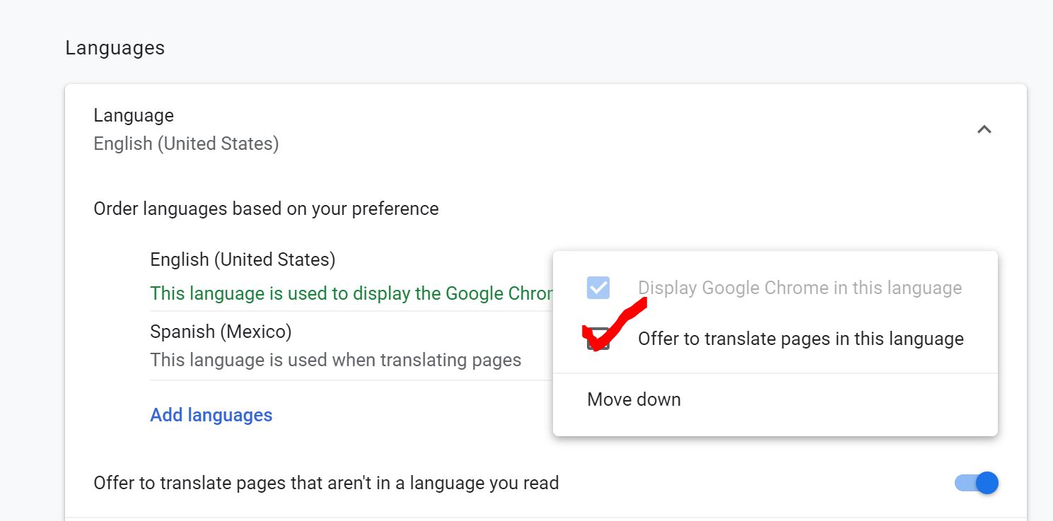Screen dimensions: 1053x521
Task: Click the 'Offer to translate pages in this language' label
Action: (x=801, y=339)
